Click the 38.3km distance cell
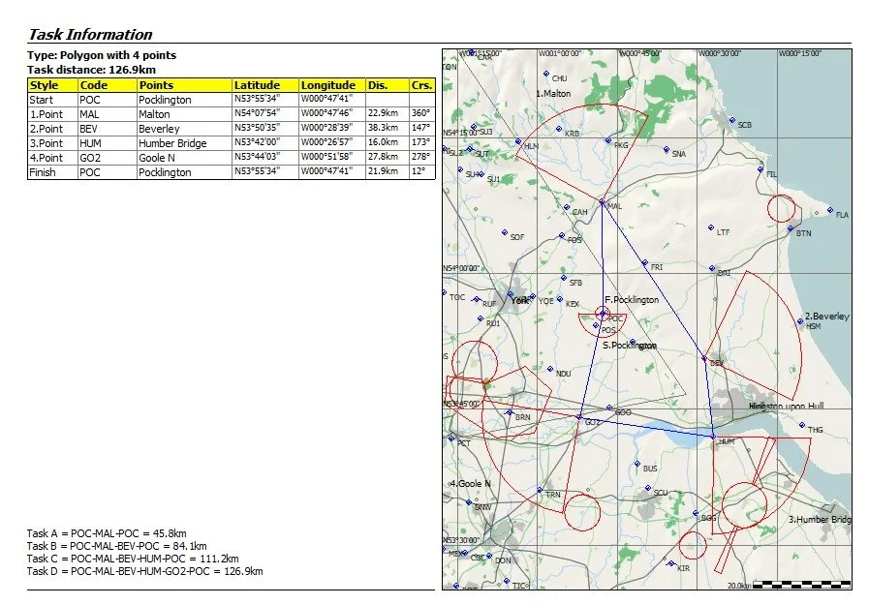The height and width of the screenshot is (605, 869). (x=388, y=128)
